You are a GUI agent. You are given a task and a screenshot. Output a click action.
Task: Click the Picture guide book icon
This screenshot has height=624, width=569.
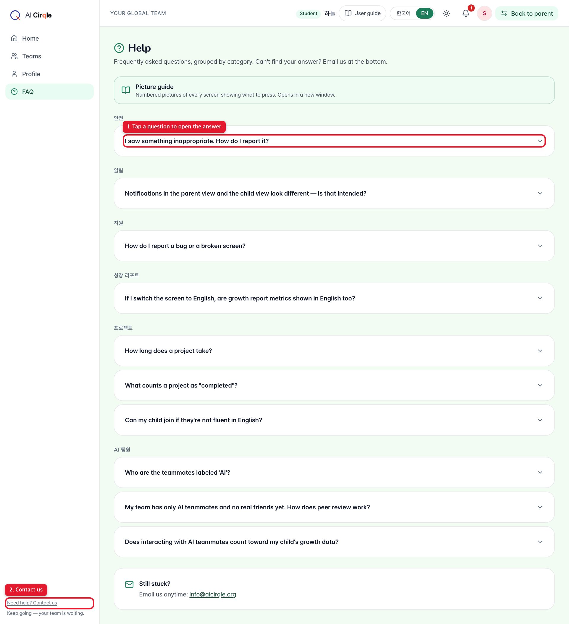tap(126, 90)
